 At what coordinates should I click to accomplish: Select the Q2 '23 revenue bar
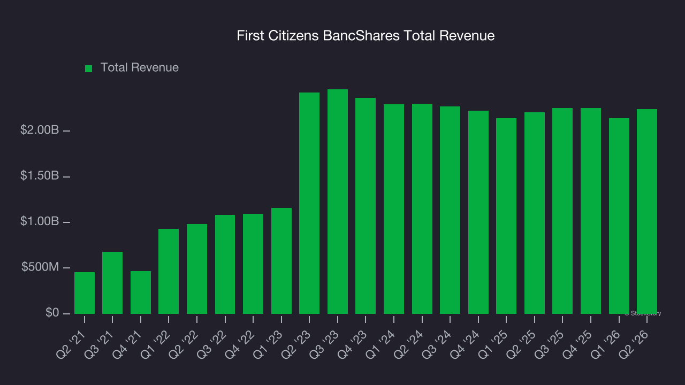[x=309, y=203]
